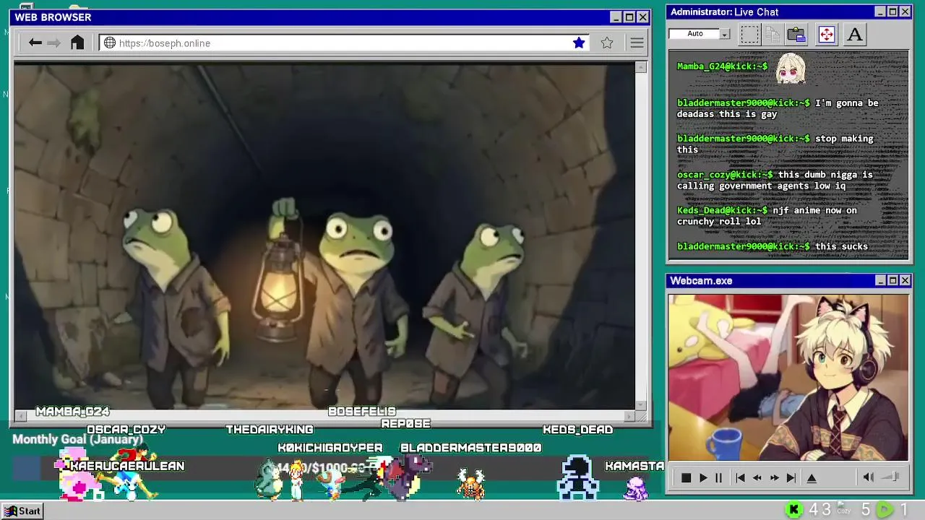Click the dark silhouette sprite under KEDS_DEAD
The image size is (925, 520).
[x=577, y=478]
